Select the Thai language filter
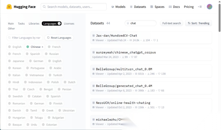The height and width of the screenshot is (130, 221). coord(13,89)
